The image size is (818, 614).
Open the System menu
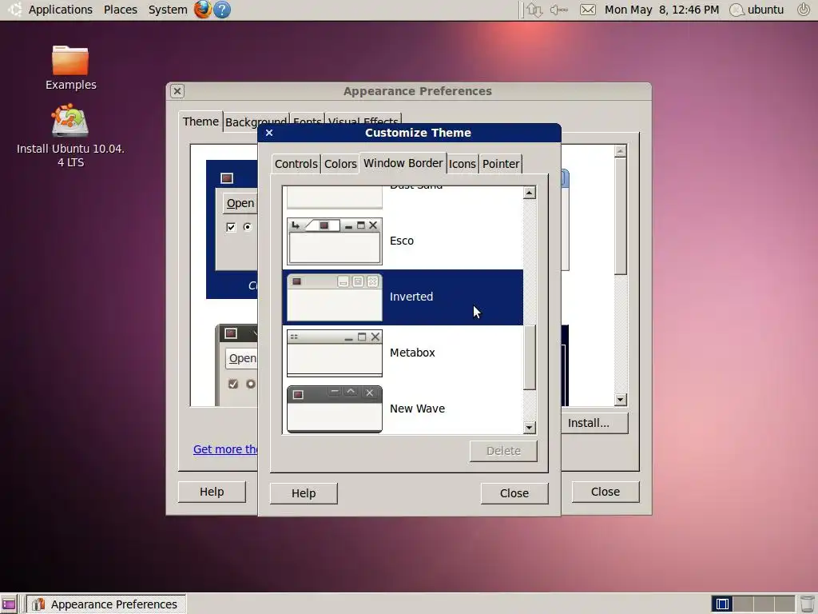(168, 10)
